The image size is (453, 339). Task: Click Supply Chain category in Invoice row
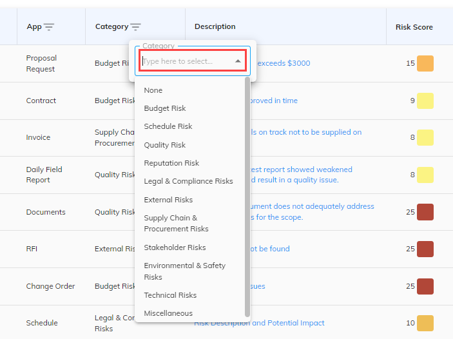pyautogui.click(x=115, y=137)
